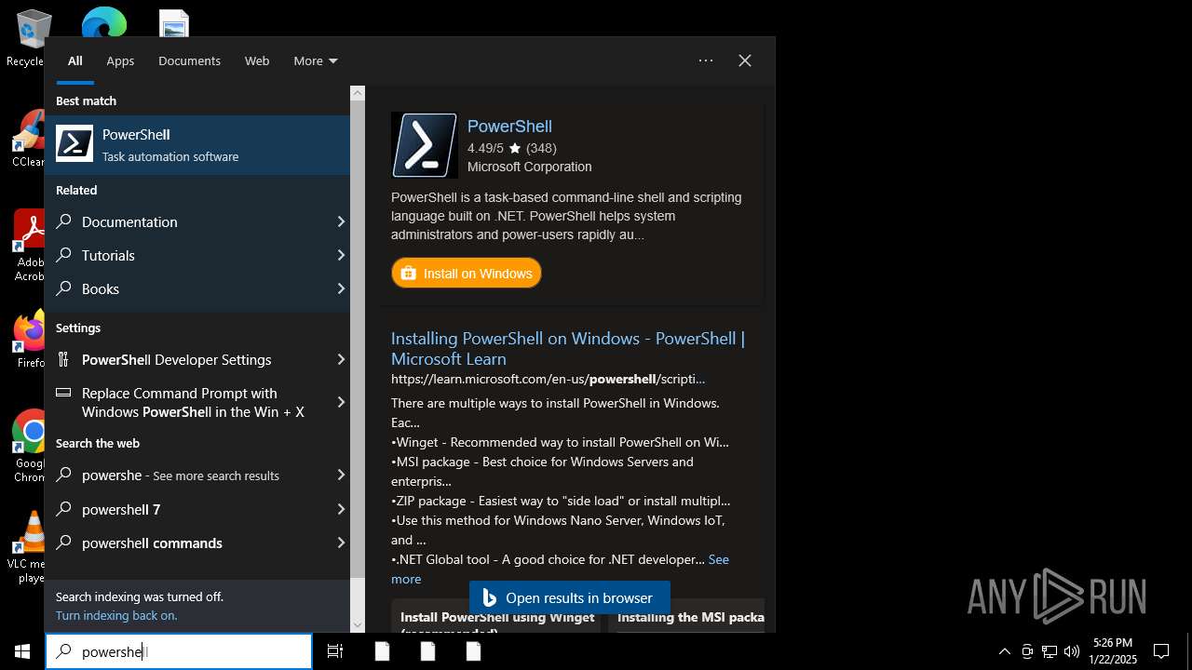Click the 4.49/5 rating text

pos(485,148)
